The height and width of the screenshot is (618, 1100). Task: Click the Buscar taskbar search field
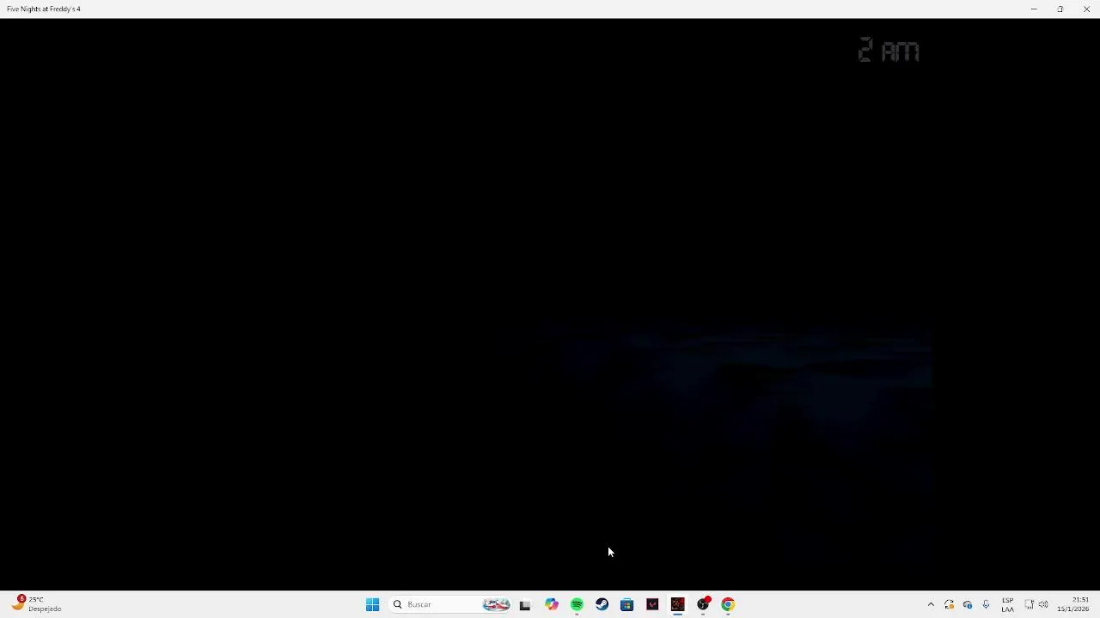pyautogui.click(x=450, y=604)
